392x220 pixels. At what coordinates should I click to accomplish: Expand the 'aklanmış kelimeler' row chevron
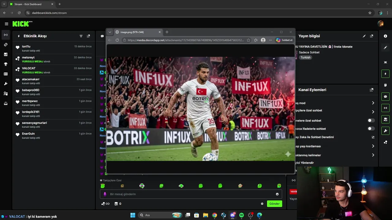pyautogui.click(x=373, y=155)
